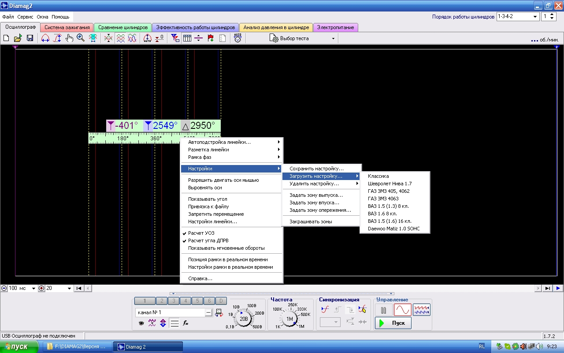Activate the hand pan tool
The image size is (564, 353).
click(x=69, y=38)
